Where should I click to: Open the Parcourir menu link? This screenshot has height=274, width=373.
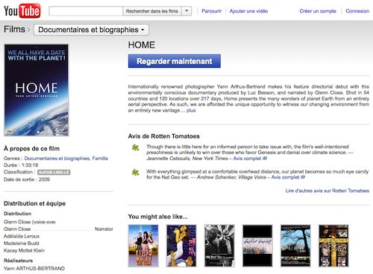coord(211,11)
